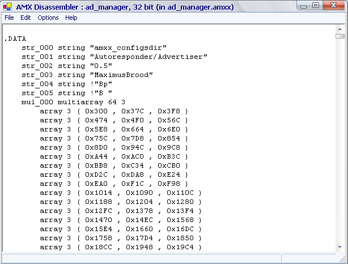
Task: Click the mul_000 multiarray 64 3 line
Action: click(x=74, y=103)
